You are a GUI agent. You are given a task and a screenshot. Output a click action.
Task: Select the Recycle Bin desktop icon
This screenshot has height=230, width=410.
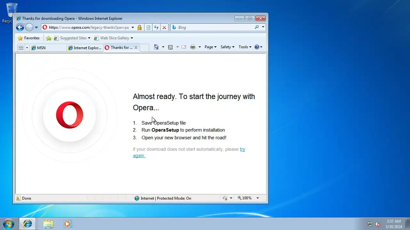coord(12,13)
